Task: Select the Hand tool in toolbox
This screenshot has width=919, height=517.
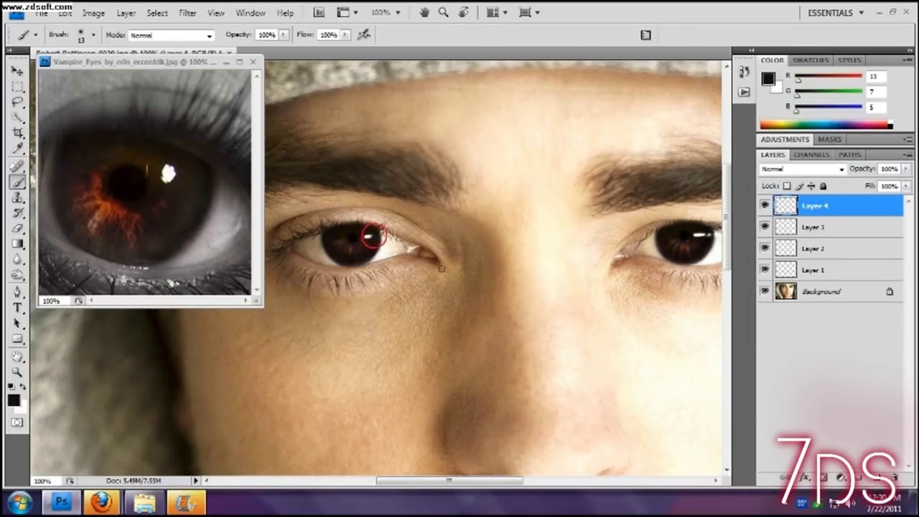Action: pyautogui.click(x=17, y=356)
